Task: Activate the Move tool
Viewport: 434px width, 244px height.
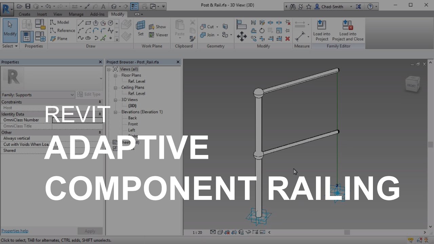Action: tap(241, 36)
